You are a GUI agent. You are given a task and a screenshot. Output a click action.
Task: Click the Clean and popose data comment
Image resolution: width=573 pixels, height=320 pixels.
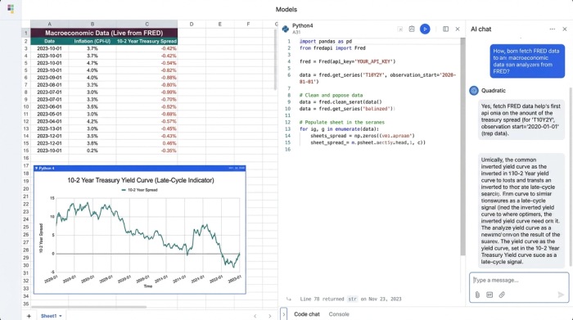coord(331,95)
